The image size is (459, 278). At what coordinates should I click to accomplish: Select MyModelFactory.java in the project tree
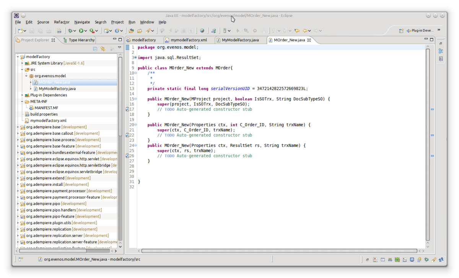click(57, 89)
